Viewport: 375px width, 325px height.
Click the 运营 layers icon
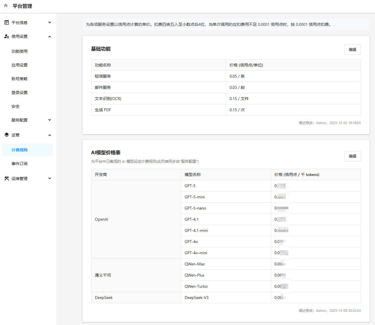coord(7,135)
